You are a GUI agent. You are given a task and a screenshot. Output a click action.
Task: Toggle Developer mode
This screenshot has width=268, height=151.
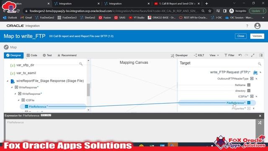pos(179,55)
